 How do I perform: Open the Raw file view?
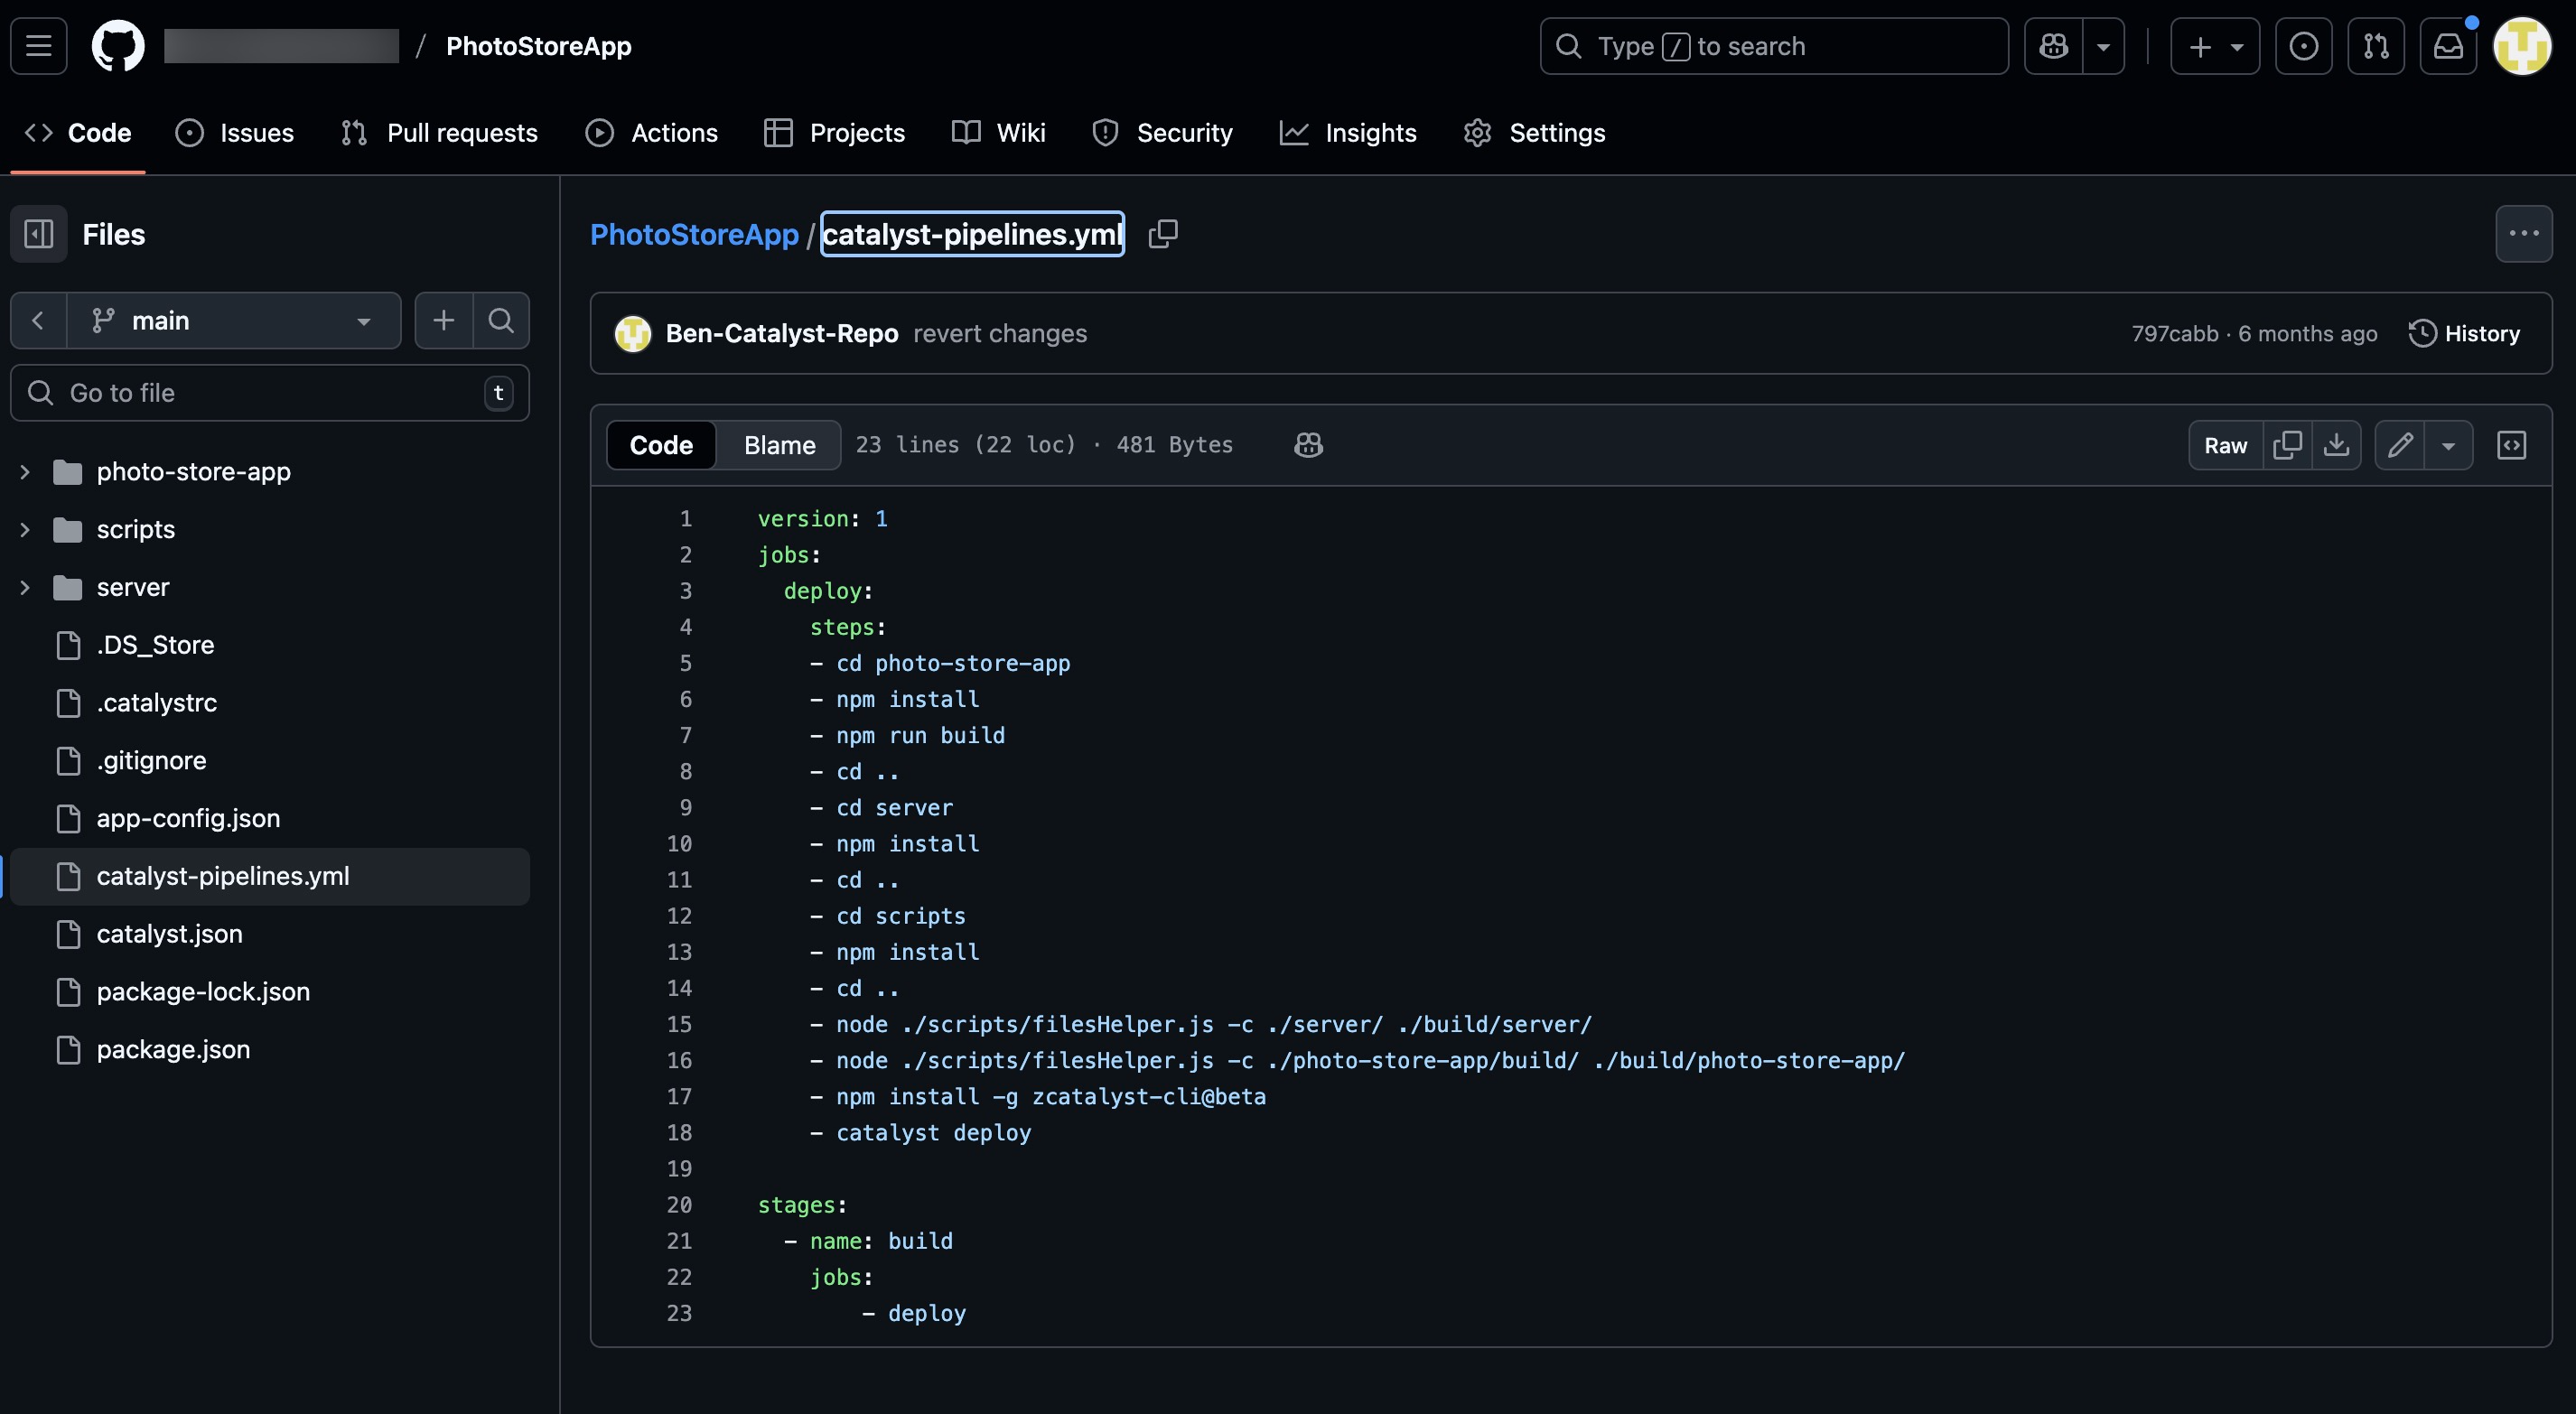[2225, 445]
